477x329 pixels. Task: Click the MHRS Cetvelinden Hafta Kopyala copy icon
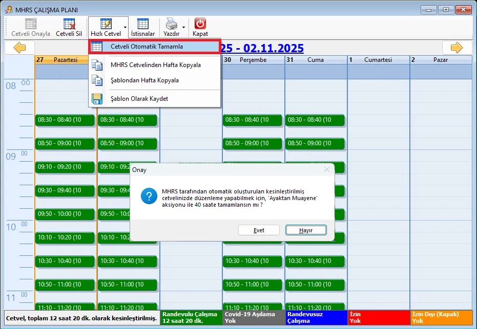pos(97,65)
